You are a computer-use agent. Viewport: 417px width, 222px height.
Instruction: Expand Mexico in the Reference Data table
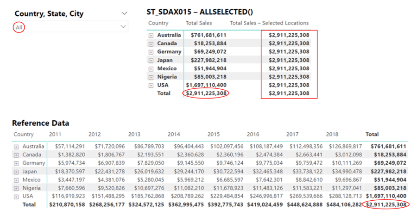click(16, 179)
